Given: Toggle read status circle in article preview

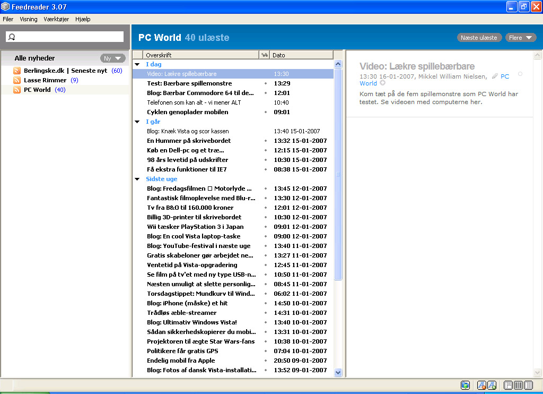Looking at the screenshot, I should click(x=520, y=74).
